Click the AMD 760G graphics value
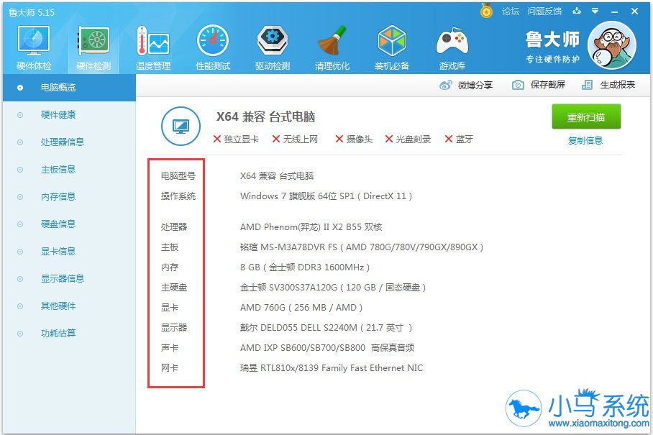This screenshot has height=435, width=653. pos(301,308)
